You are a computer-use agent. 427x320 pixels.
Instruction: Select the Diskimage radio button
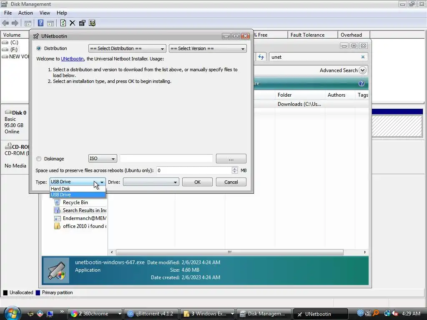click(x=39, y=159)
